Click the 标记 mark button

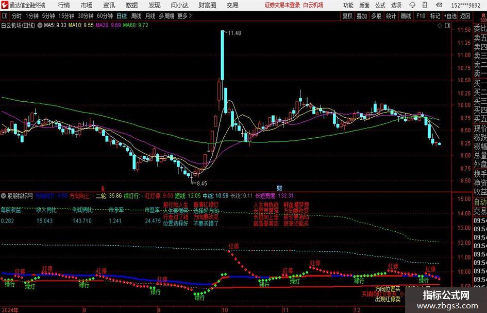point(435,16)
